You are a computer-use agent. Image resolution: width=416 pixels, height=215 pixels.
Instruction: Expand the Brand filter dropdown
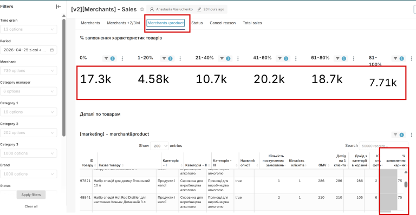pyautogui.click(x=28, y=174)
